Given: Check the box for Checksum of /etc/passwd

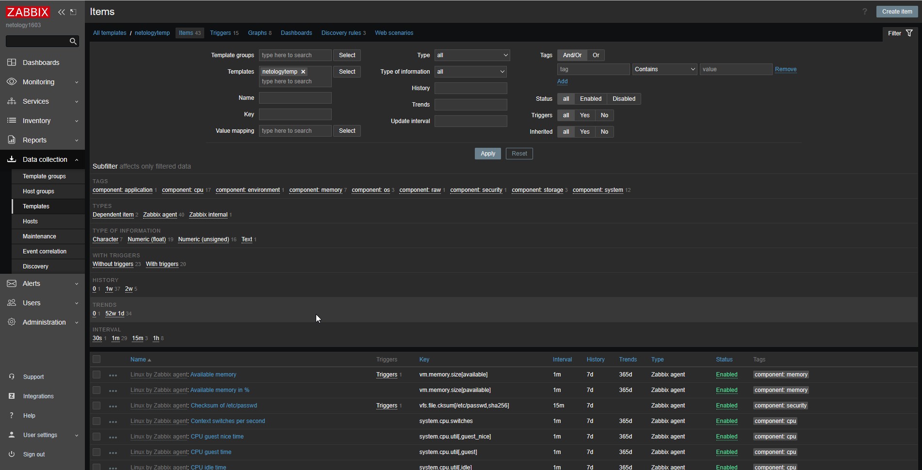Looking at the screenshot, I should pos(97,406).
